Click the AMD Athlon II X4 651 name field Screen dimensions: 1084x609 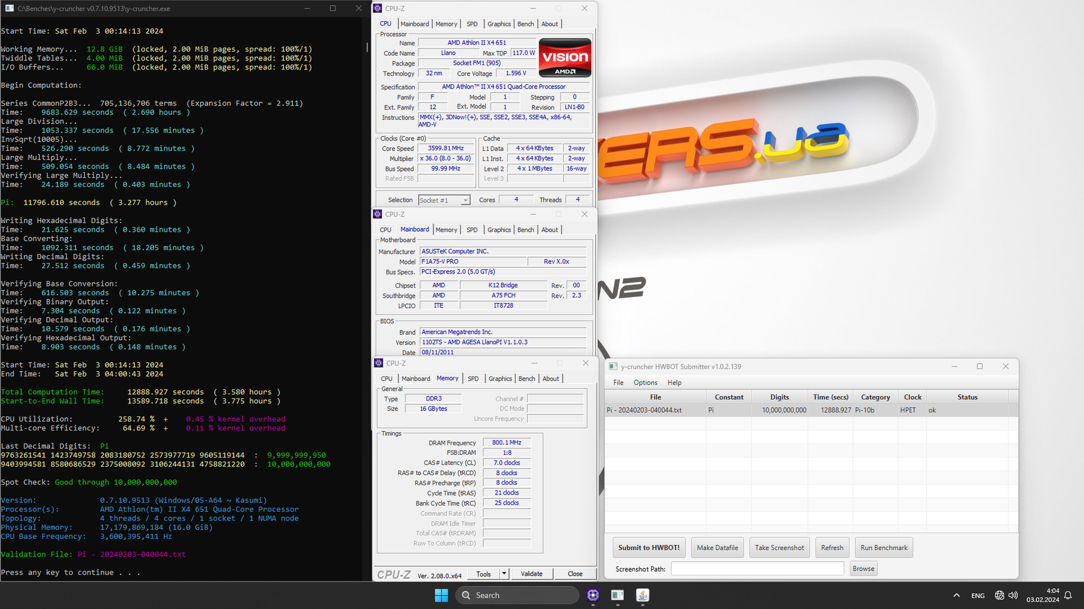point(477,43)
